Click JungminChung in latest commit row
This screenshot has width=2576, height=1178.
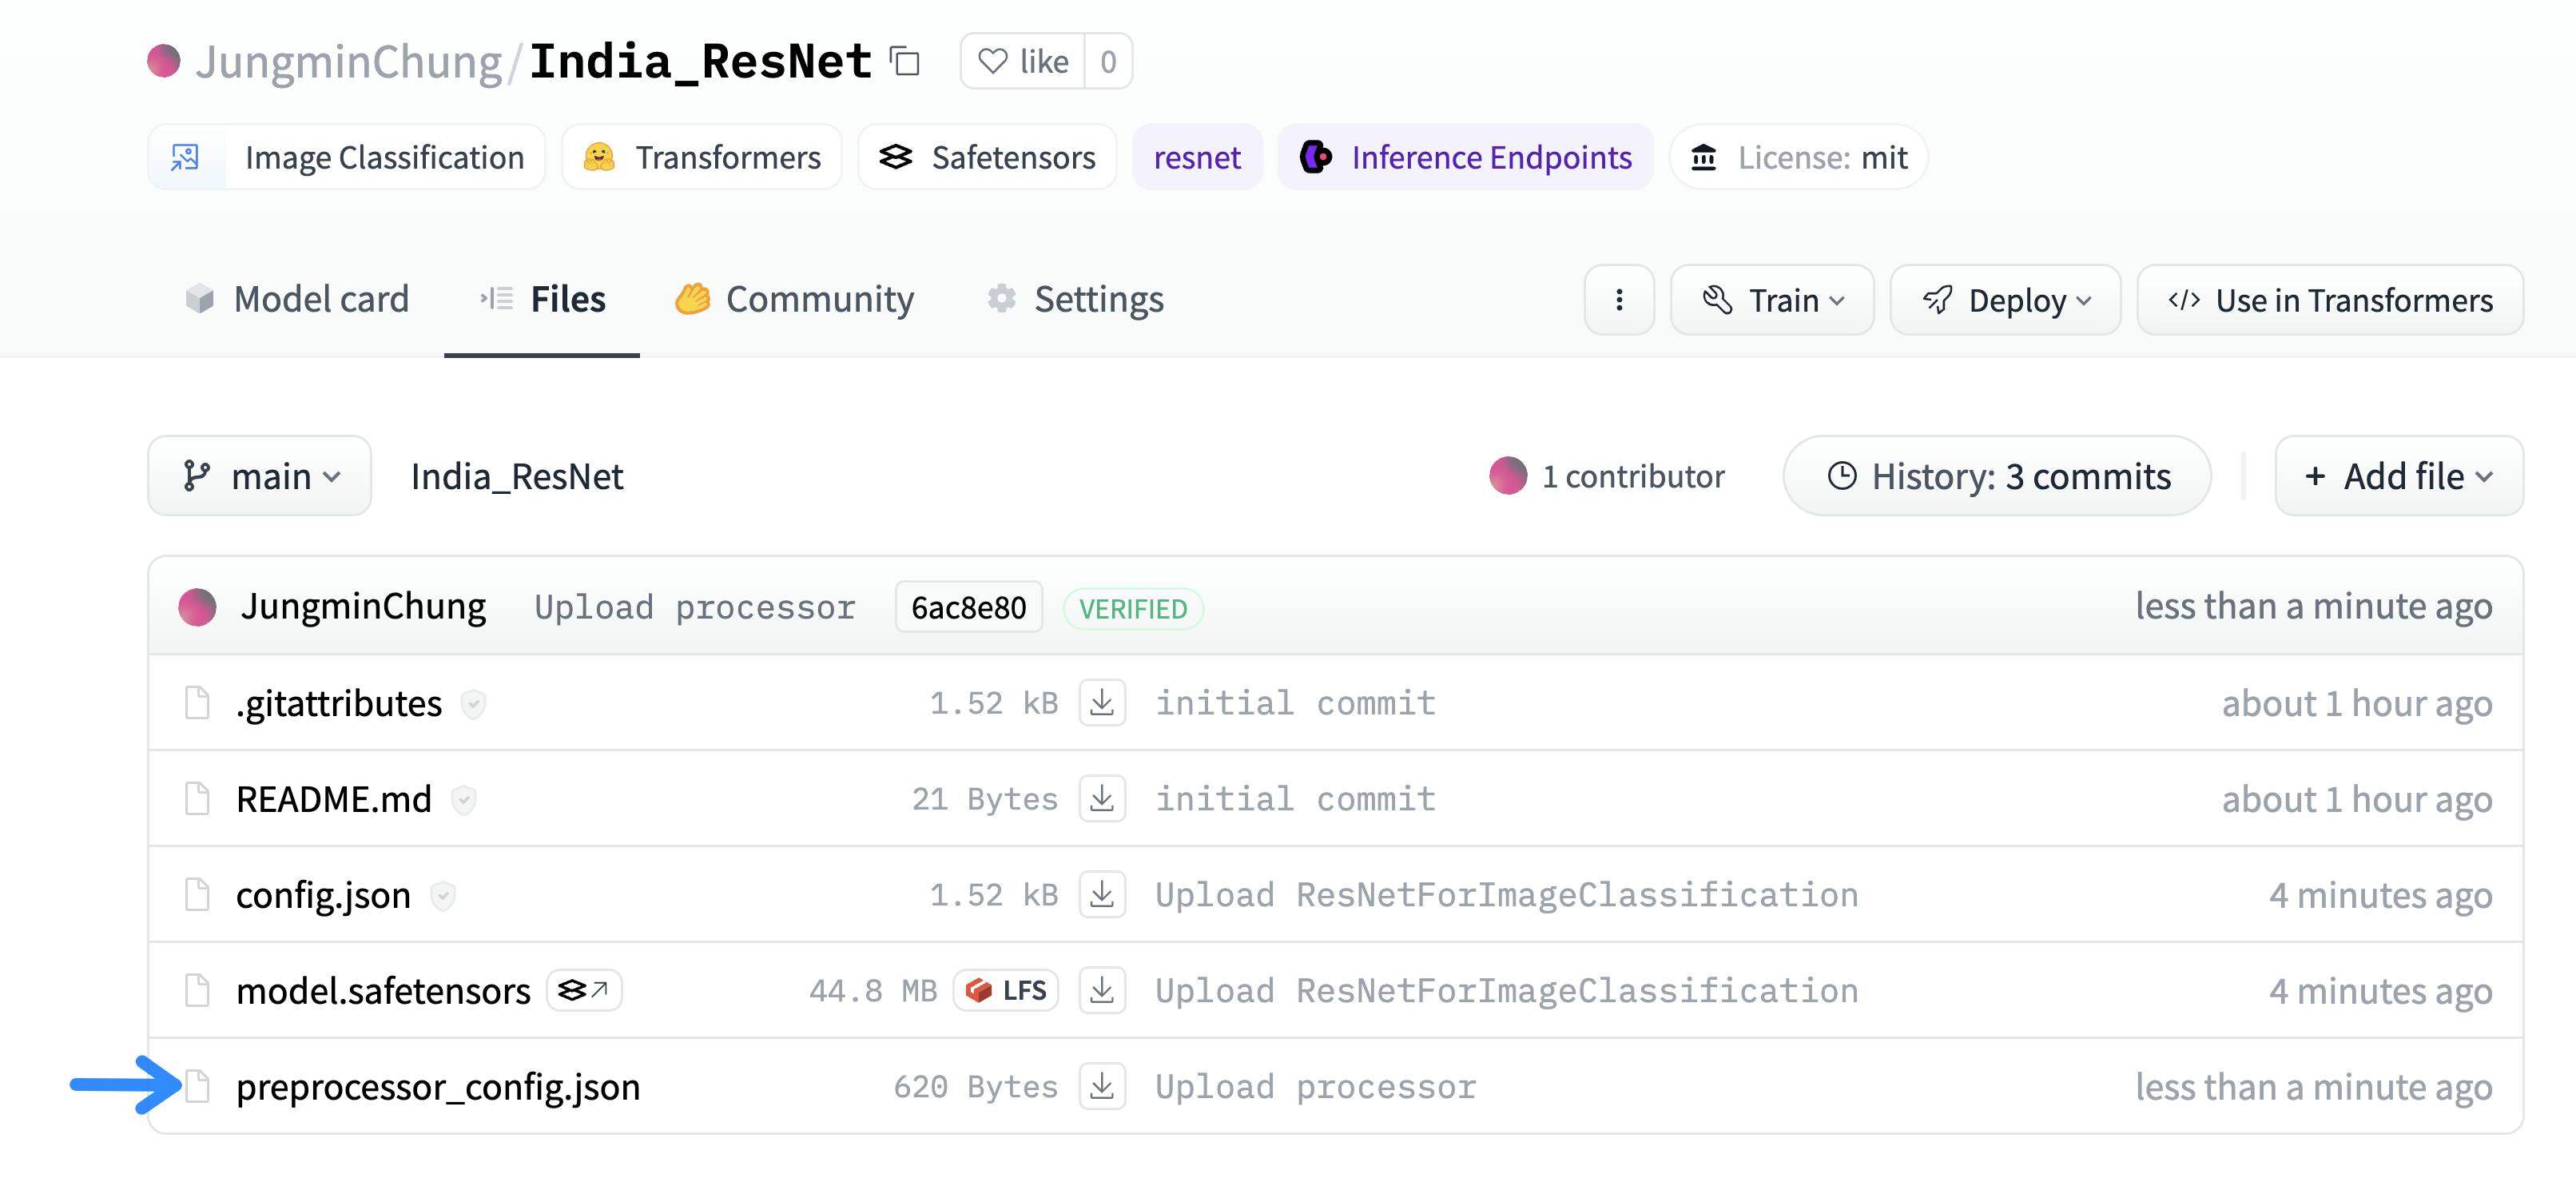coord(363,607)
